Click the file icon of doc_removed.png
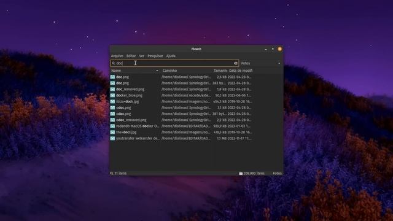Screen dimensions: 393x221 point(112,89)
